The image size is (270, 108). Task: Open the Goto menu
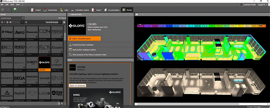pos(12,5)
